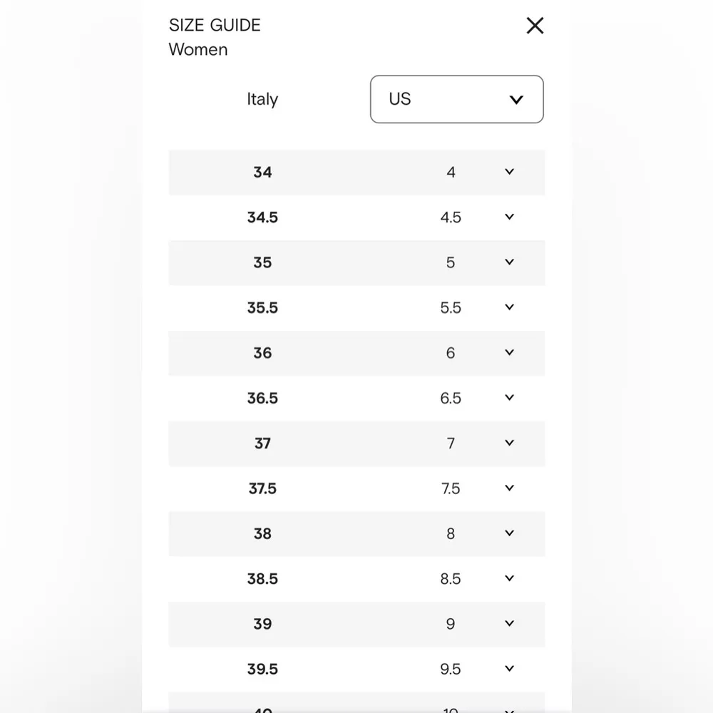Screen dimensions: 713x713
Task: Show details for size 37.5
Action: [509, 488]
